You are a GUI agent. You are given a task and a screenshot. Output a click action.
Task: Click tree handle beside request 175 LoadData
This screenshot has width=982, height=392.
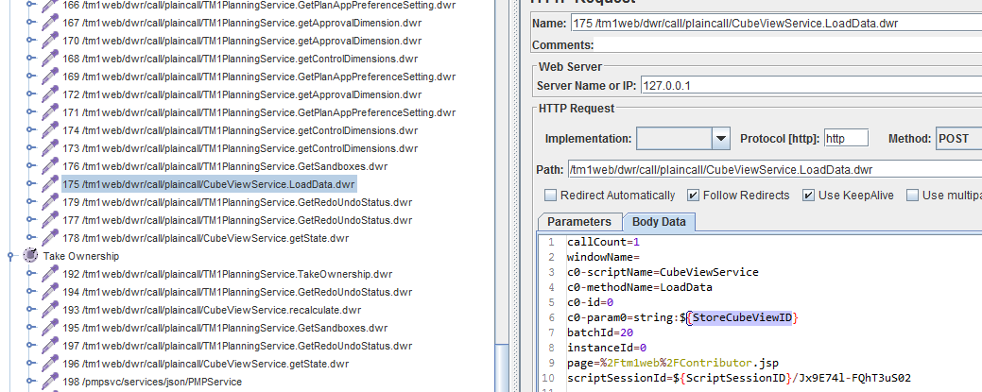pos(29,185)
